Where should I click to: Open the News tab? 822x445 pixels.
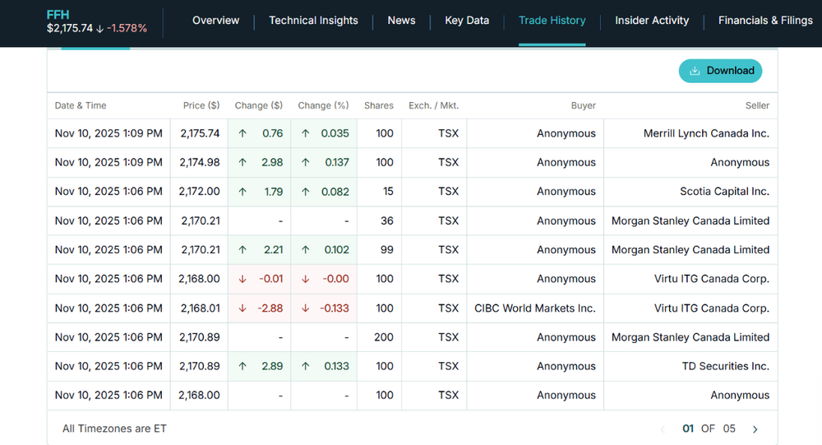tap(402, 21)
